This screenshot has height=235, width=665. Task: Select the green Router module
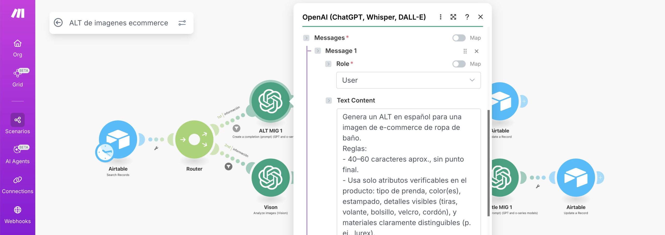(x=194, y=140)
